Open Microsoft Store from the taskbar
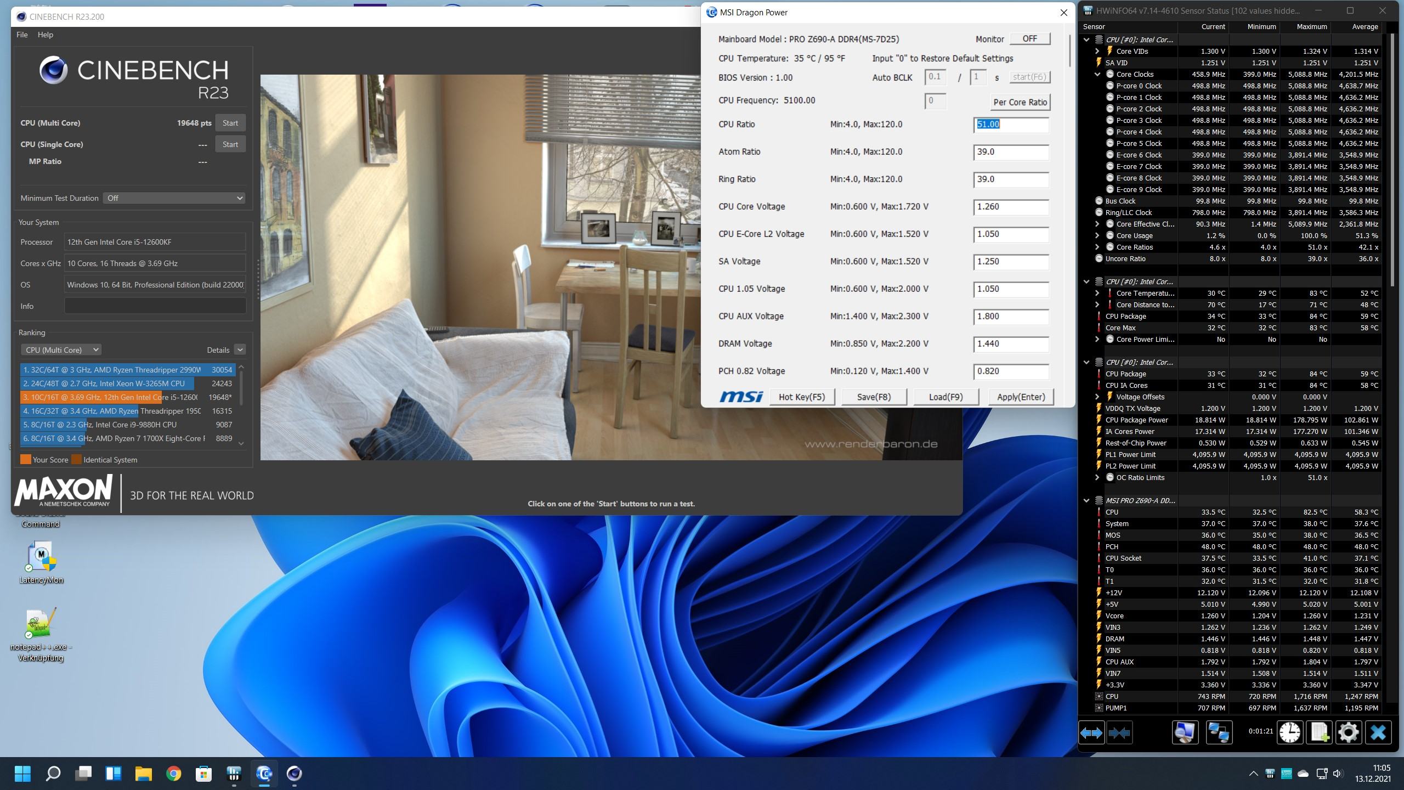1404x790 pixels. 203,774
